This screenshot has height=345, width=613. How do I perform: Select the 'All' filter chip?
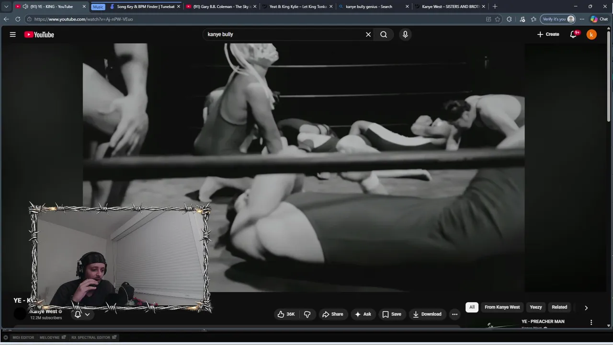[472, 307]
